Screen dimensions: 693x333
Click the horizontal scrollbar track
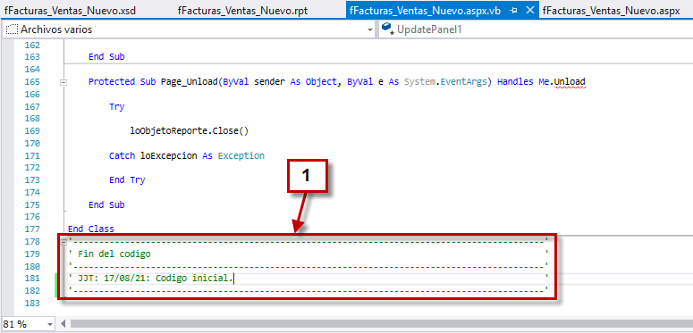381,324
